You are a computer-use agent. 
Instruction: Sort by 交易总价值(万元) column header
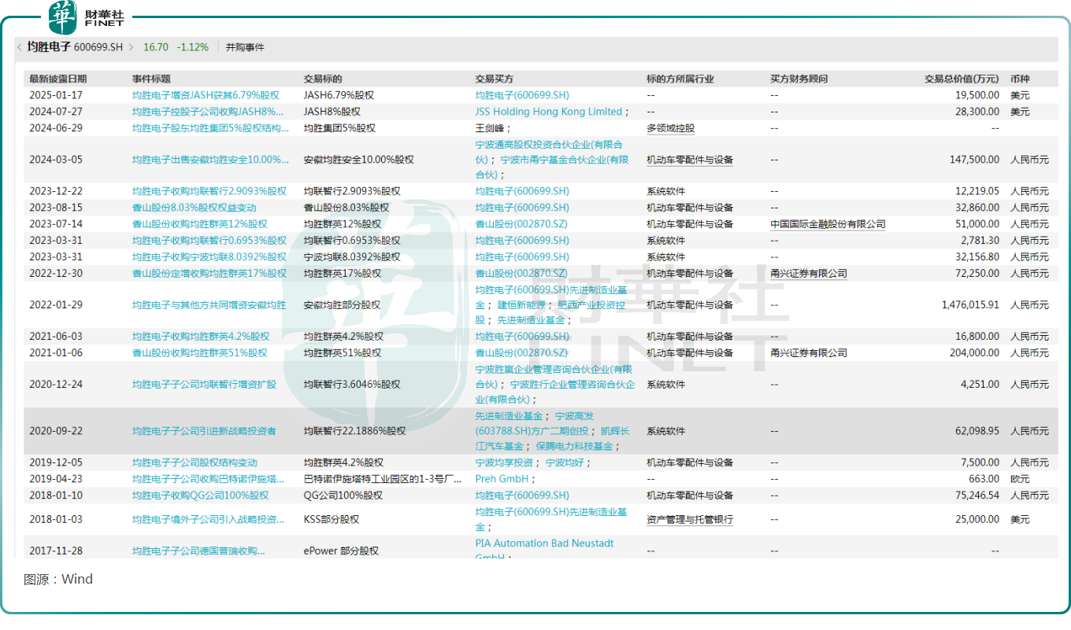[962, 79]
